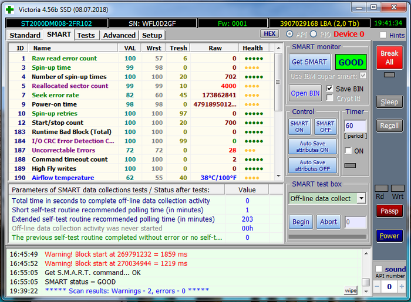The width and height of the screenshot is (411, 302).
Task: Click the VAL column header
Action: 130,48
